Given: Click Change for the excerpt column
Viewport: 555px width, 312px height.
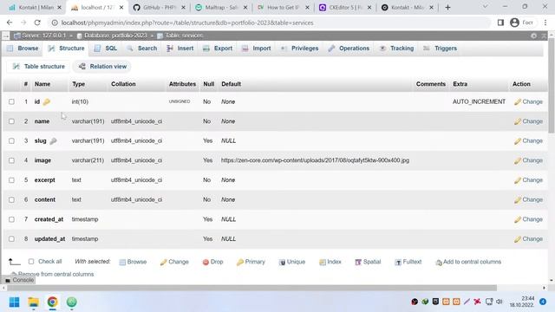Looking at the screenshot, I should (x=528, y=180).
